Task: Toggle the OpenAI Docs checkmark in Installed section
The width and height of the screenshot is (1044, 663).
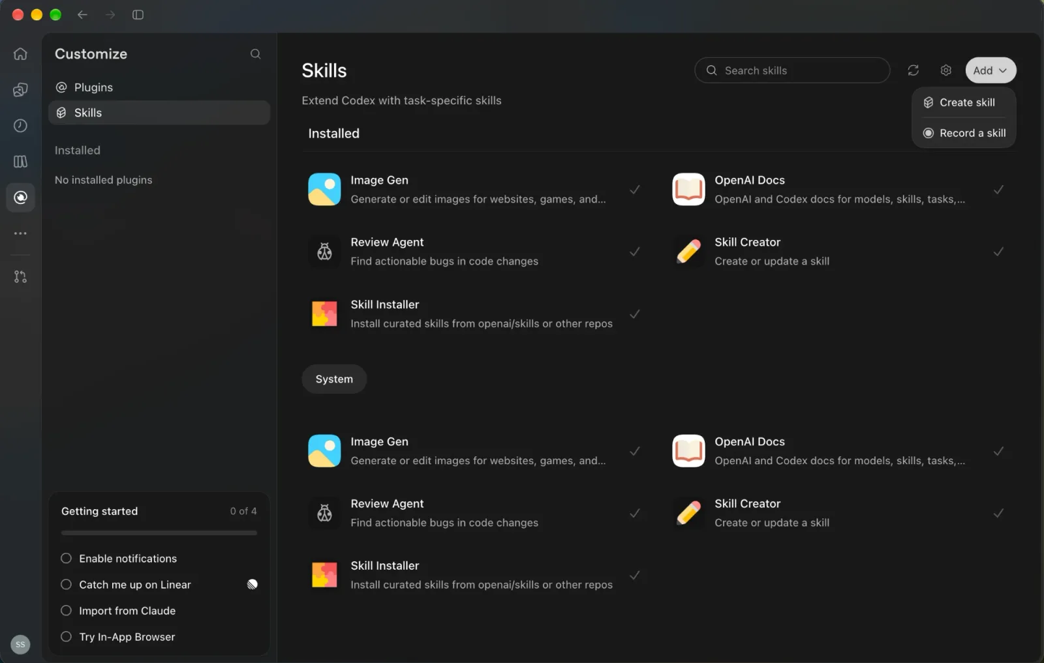Action: pos(998,189)
